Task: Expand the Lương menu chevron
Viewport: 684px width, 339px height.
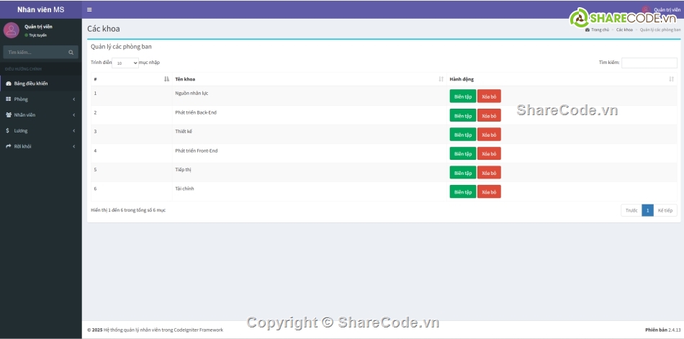Action: pyautogui.click(x=73, y=130)
